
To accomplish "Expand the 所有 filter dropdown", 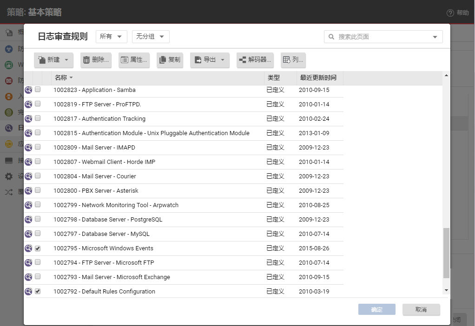I will pyautogui.click(x=111, y=37).
